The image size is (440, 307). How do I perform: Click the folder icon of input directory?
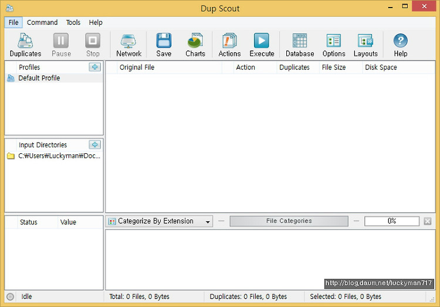[11, 156]
